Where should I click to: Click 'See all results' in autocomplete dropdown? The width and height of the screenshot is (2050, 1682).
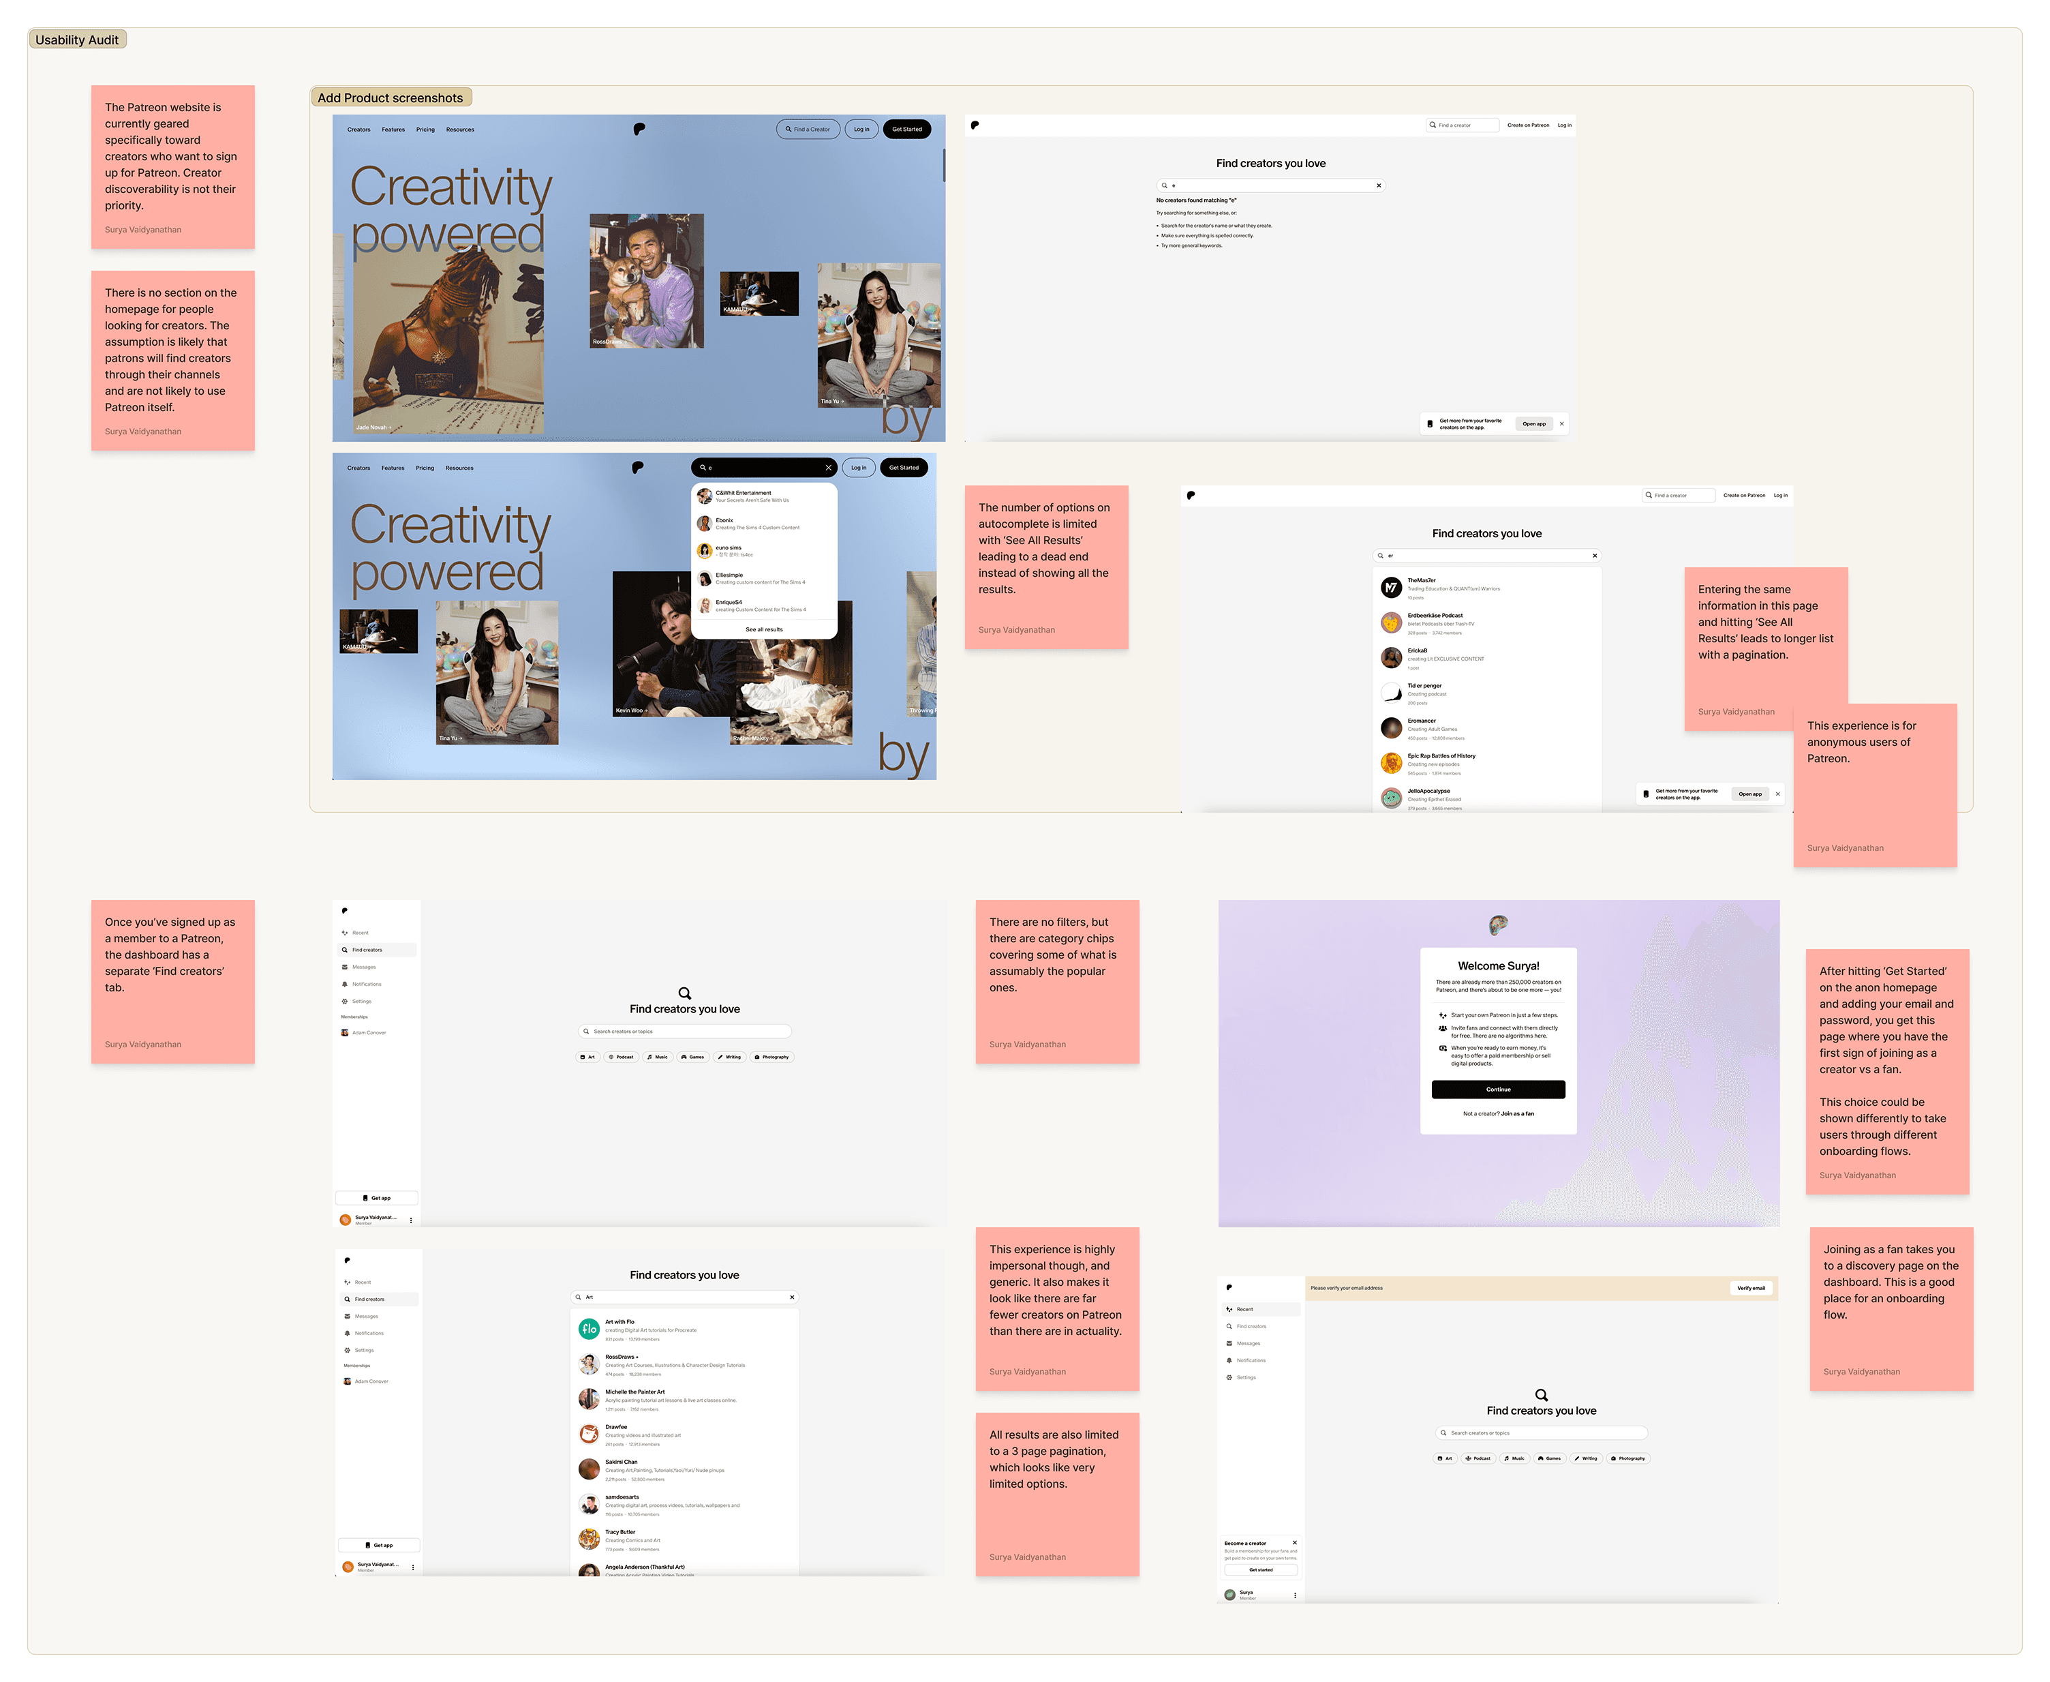pos(764,630)
